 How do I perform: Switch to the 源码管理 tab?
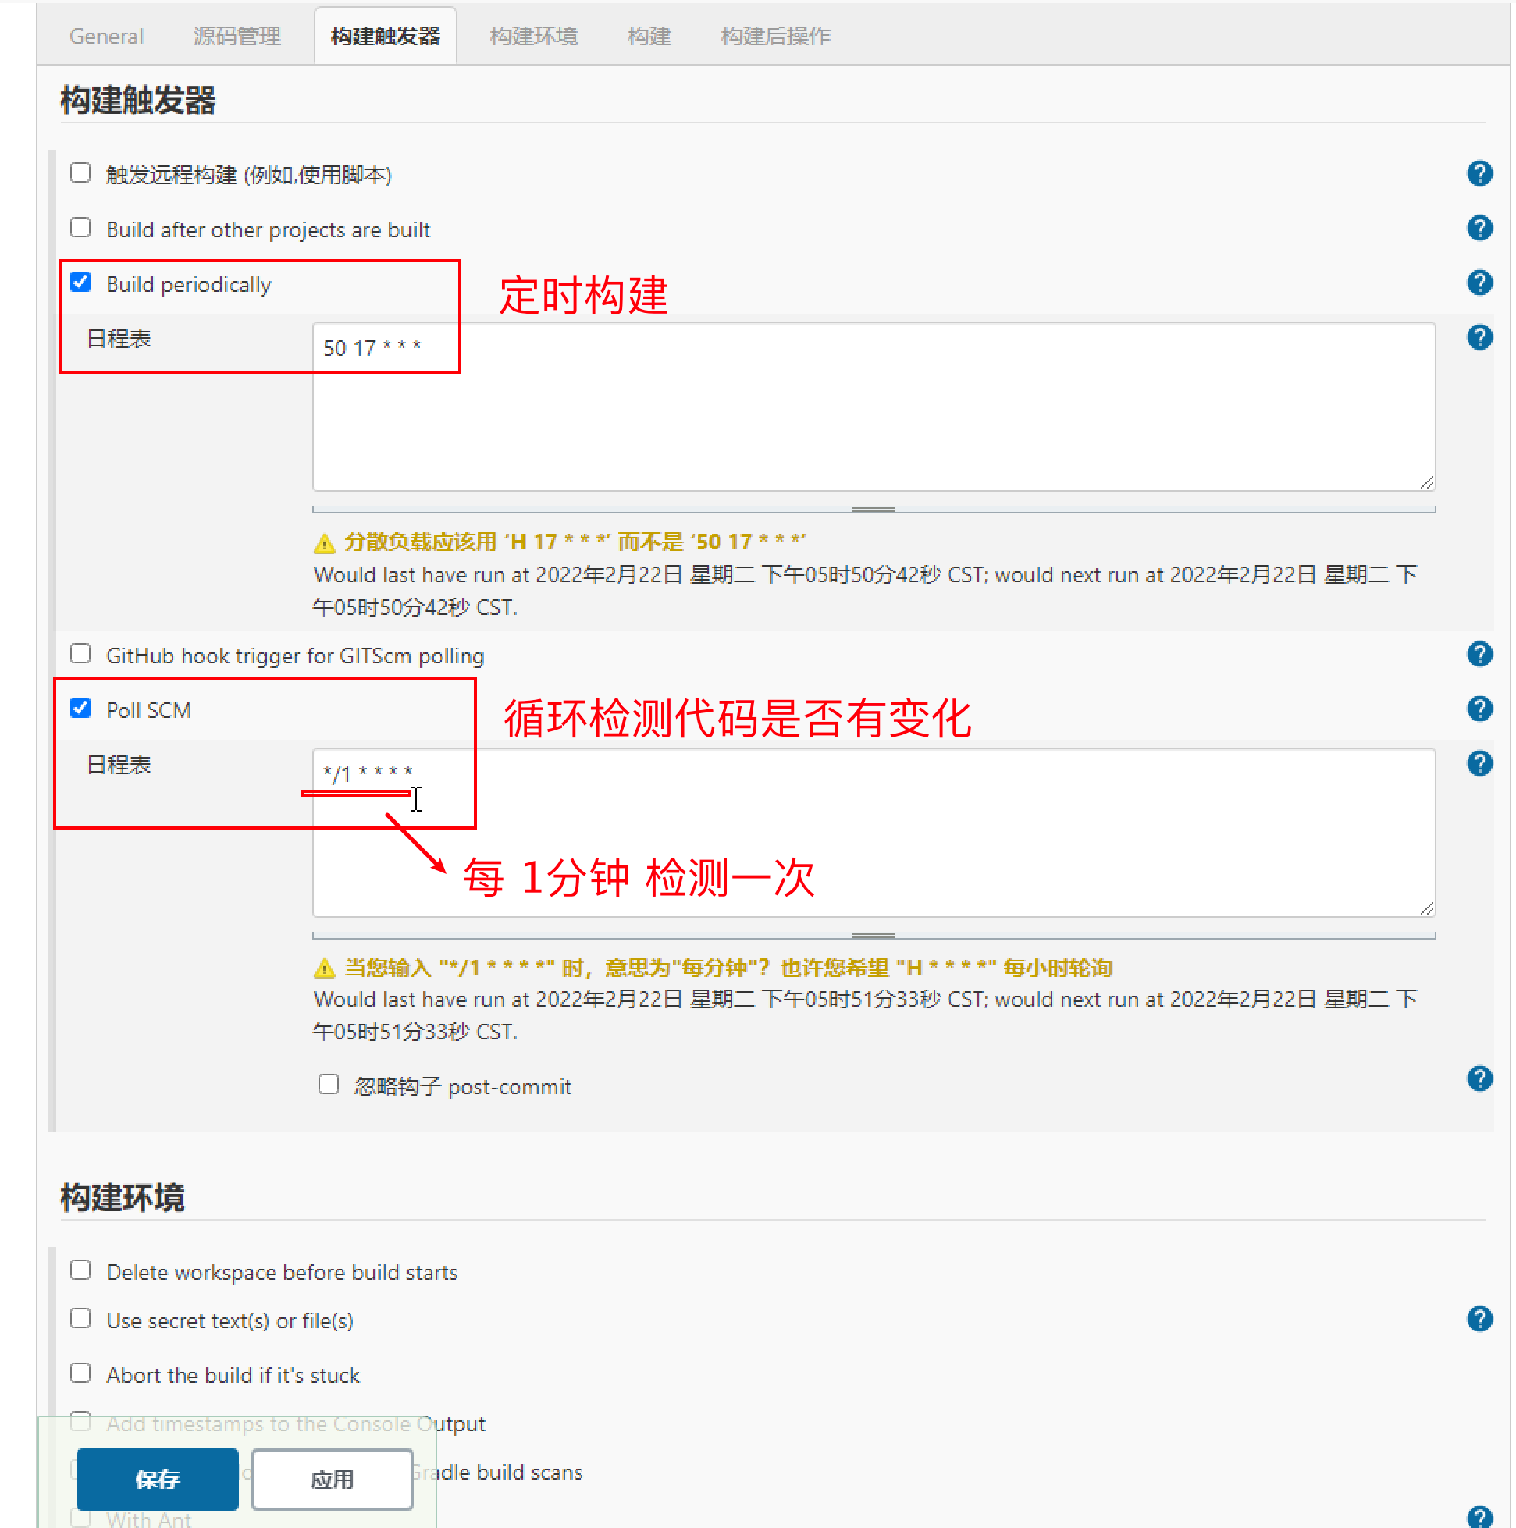(x=237, y=37)
